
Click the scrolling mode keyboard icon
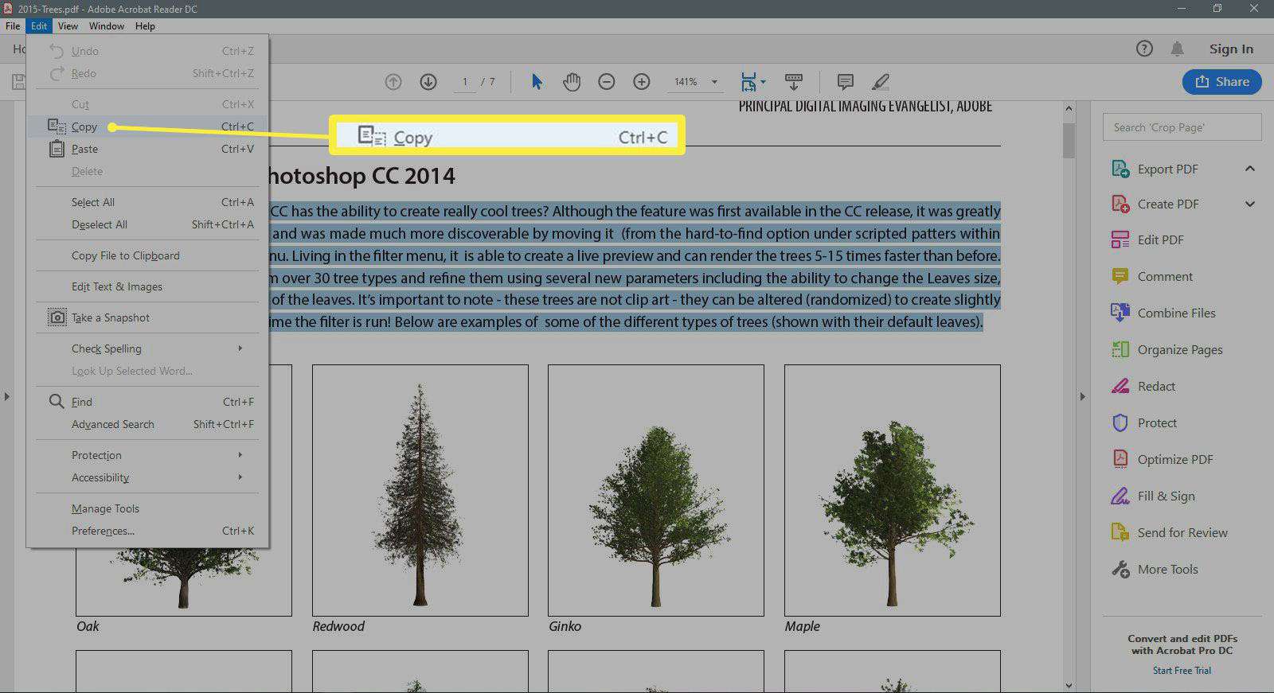(794, 82)
